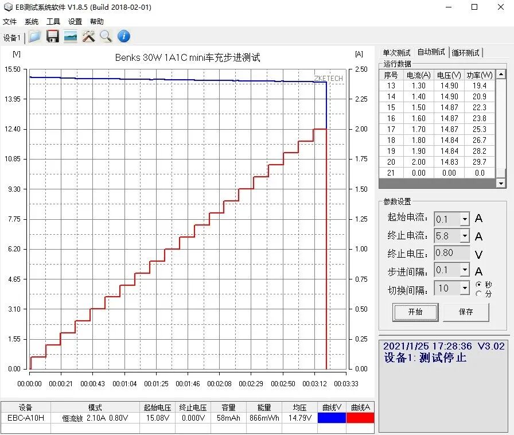Open the 帮助 menu

[x=97, y=22]
